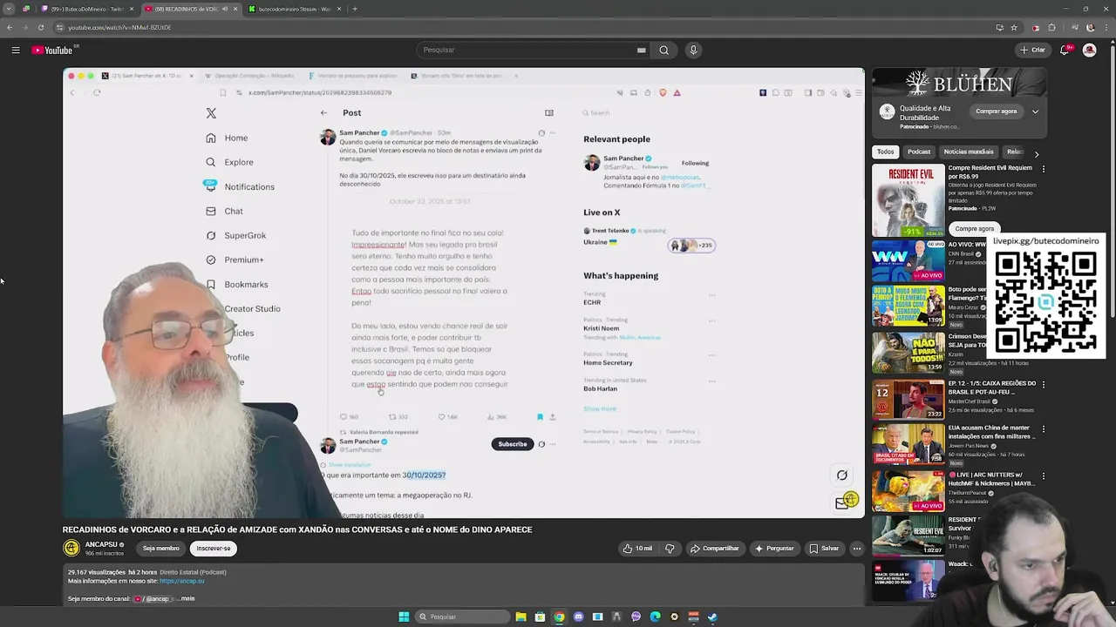This screenshot has height=627, width=1116.
Task: Click the Inscrever-se subscribe button
Action: pyautogui.click(x=214, y=549)
